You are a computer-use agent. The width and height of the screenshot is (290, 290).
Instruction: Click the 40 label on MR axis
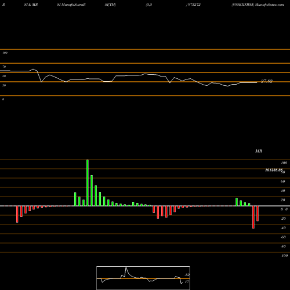[283, 191]
